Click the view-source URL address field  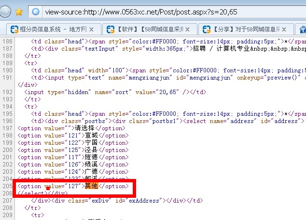coord(169,11)
